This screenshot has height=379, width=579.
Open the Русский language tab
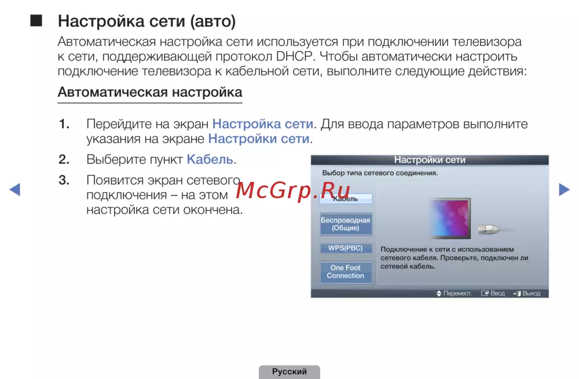tap(289, 372)
